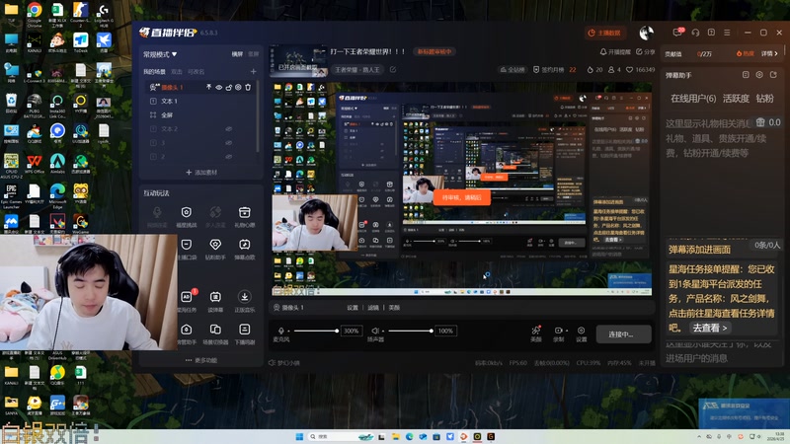Click the 分享 share button
Viewport: 790px width, 444px height.
click(x=646, y=52)
